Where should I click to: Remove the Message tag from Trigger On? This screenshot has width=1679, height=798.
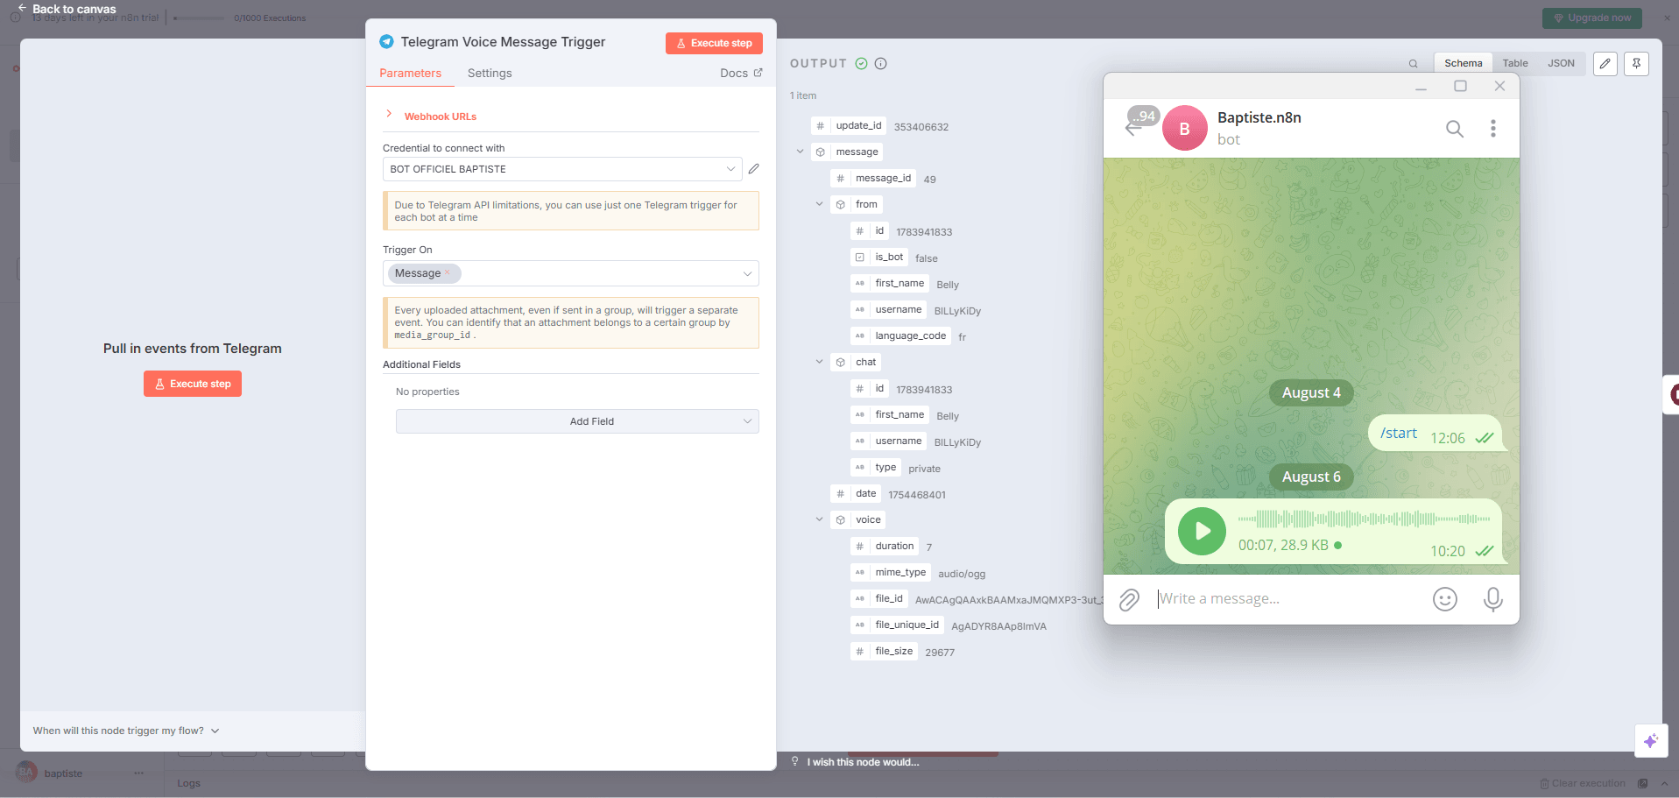tap(448, 272)
